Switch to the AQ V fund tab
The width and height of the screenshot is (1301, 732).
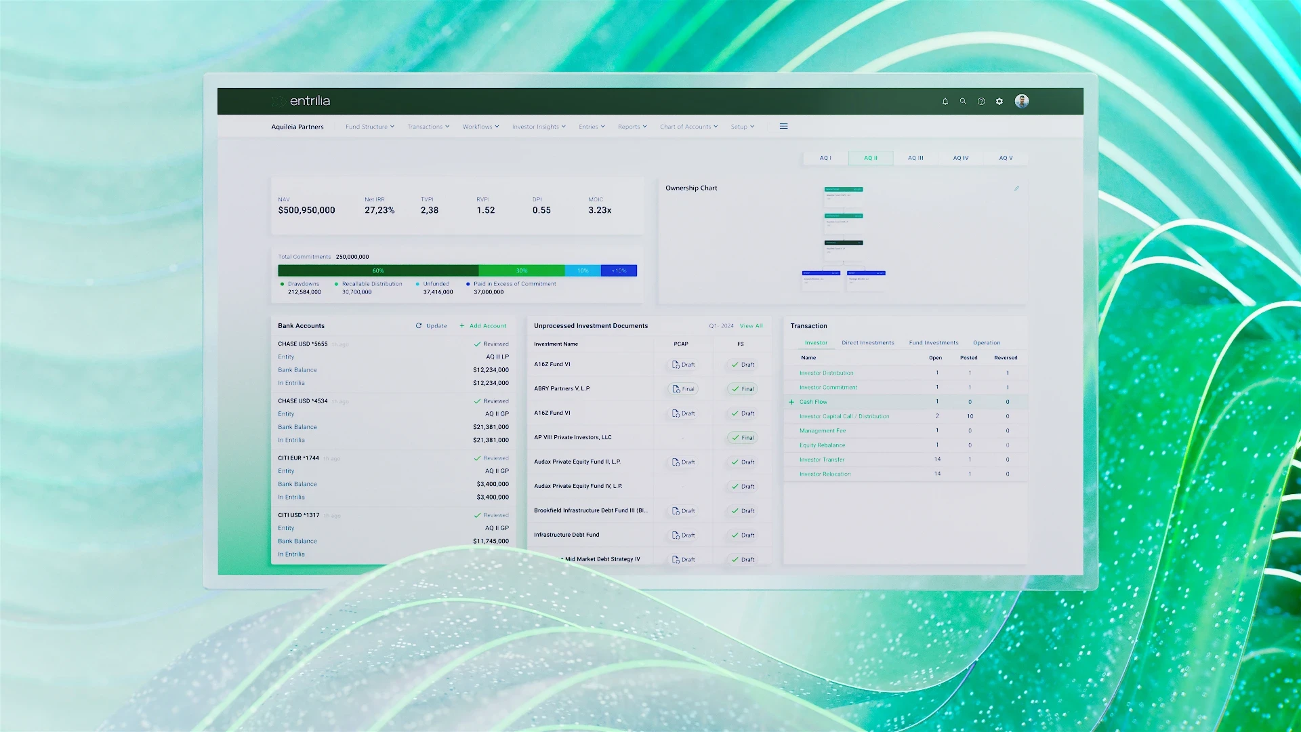tap(1006, 158)
